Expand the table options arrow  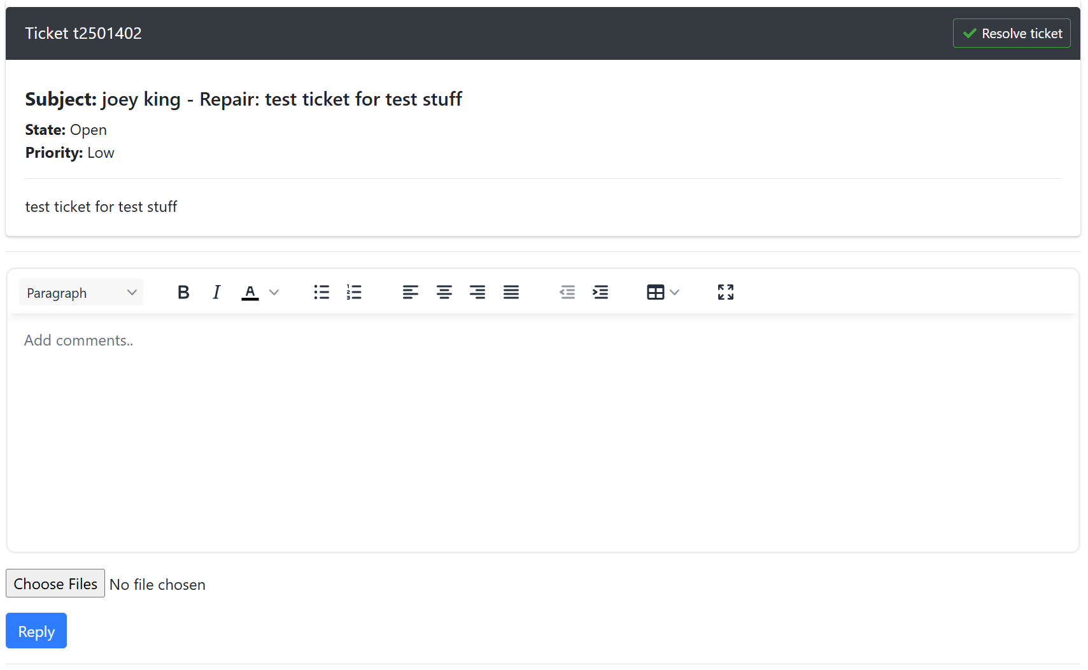pyautogui.click(x=675, y=293)
